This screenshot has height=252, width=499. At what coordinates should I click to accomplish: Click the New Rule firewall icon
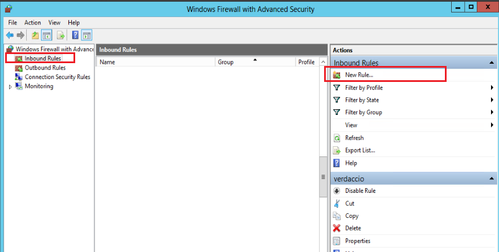tap(337, 75)
